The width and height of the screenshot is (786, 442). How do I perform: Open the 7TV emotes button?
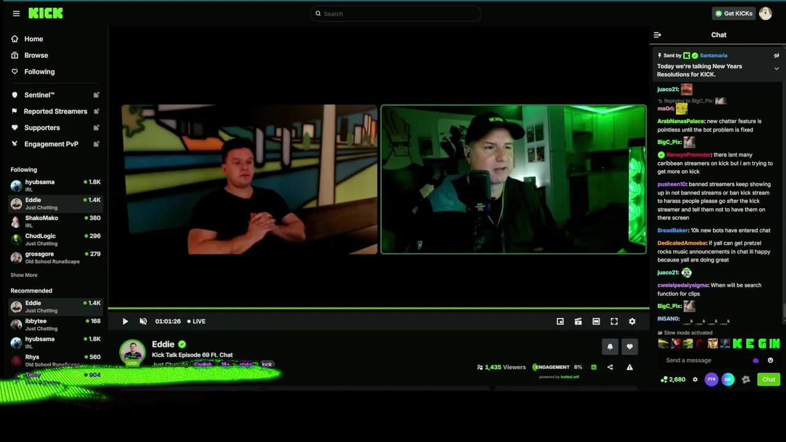(x=711, y=379)
